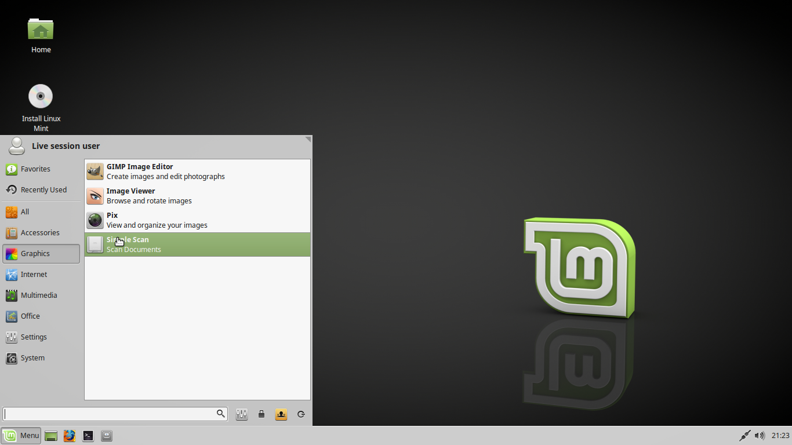Open Terminal from the panel
The width and height of the screenshot is (792, 445).
[88, 436]
